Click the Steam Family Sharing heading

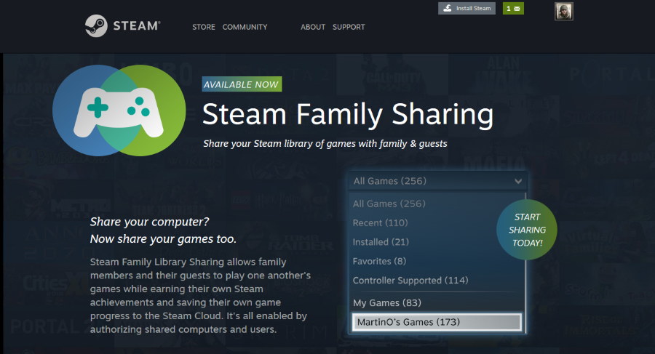click(348, 114)
